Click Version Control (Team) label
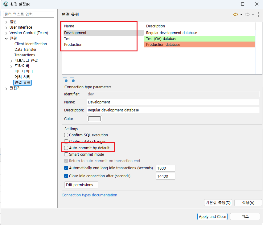This screenshot has height=225, width=263. coord(29,33)
